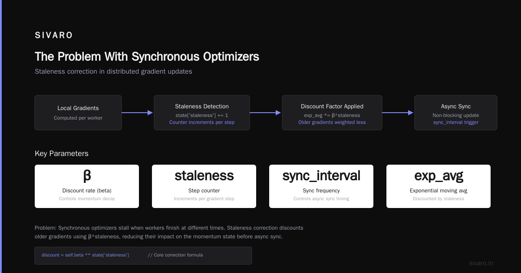Click 'Counter increments per step' note

(x=202, y=122)
